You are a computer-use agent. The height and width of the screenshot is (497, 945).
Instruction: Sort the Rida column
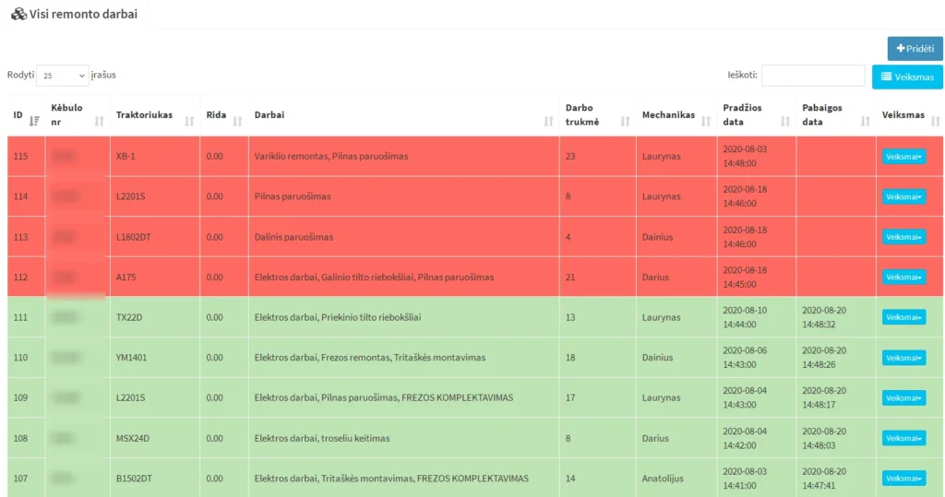tap(237, 121)
